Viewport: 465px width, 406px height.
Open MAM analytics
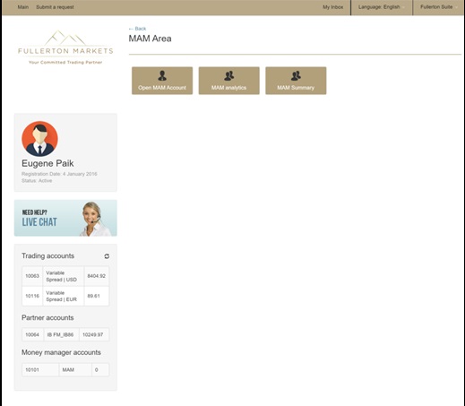coord(229,81)
